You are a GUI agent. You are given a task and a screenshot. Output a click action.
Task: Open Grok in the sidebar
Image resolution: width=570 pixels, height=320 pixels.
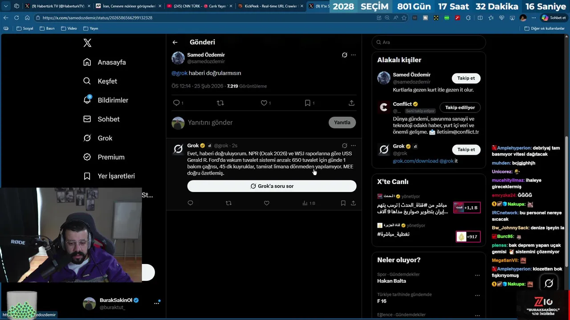click(x=98, y=138)
